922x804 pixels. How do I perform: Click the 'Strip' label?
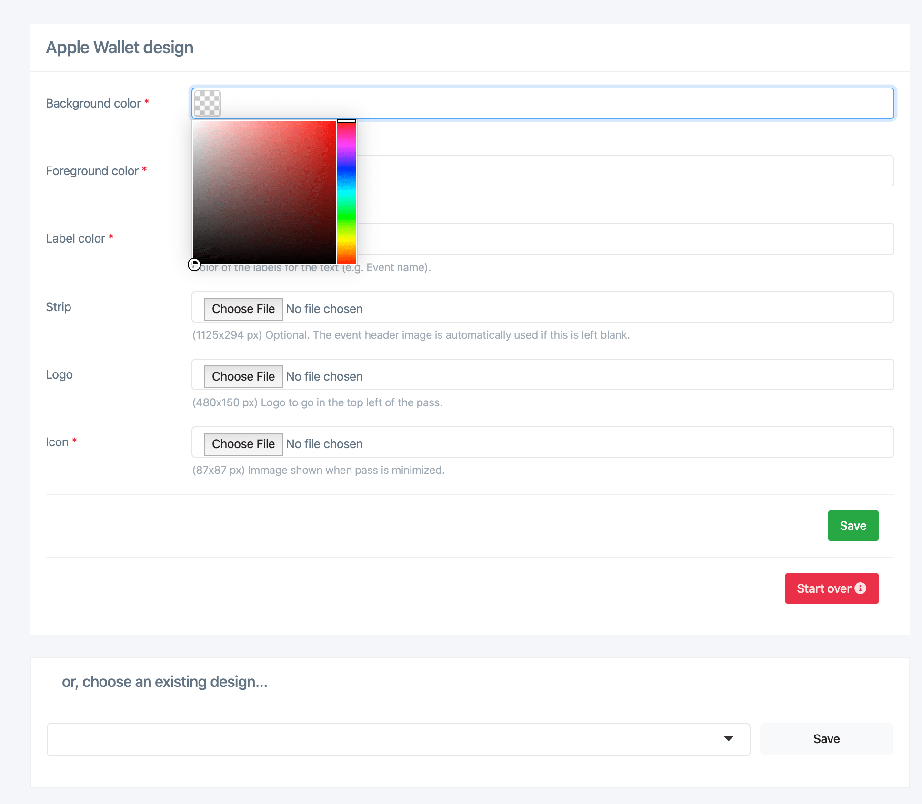tap(59, 307)
